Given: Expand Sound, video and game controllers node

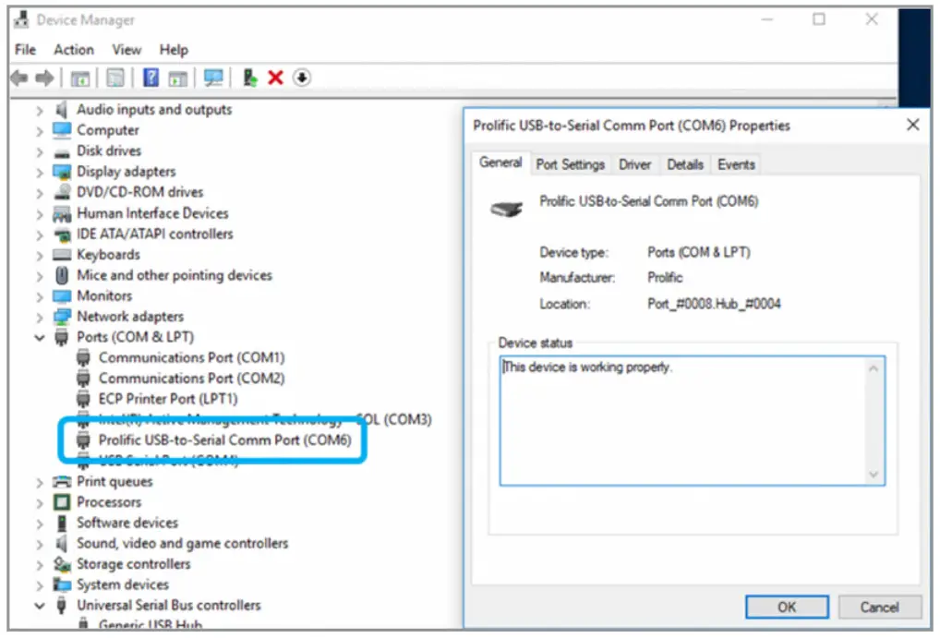Looking at the screenshot, I should (x=40, y=544).
